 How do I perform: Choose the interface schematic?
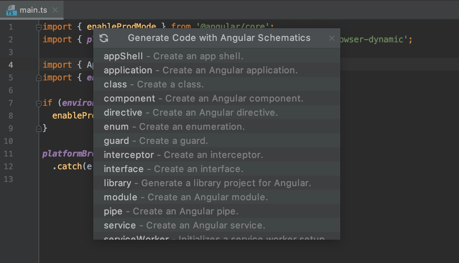click(x=217, y=169)
